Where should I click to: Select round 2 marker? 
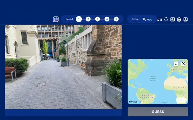88,19
